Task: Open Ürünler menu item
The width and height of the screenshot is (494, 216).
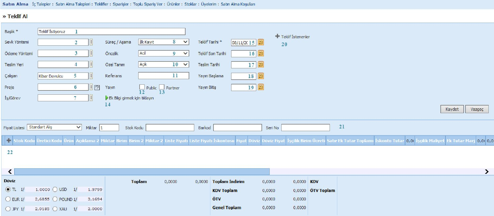Action: 173,4
